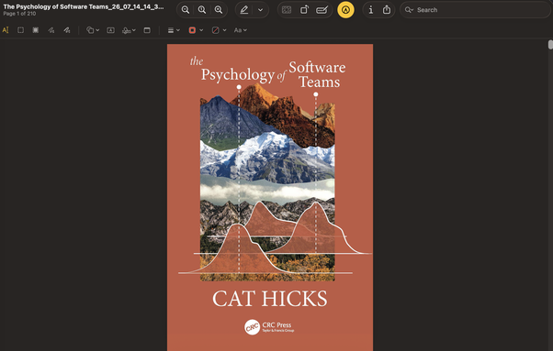This screenshot has width=553, height=351.
Task: Activate the highlight pen tool
Action: click(244, 10)
